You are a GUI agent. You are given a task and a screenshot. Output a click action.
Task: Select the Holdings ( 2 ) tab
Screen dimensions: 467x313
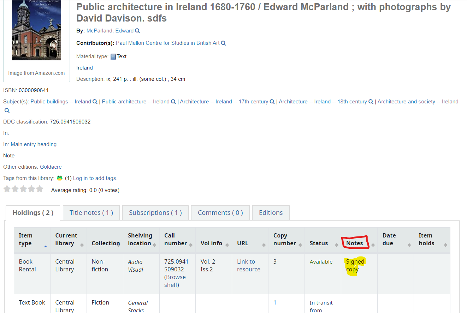pos(33,213)
